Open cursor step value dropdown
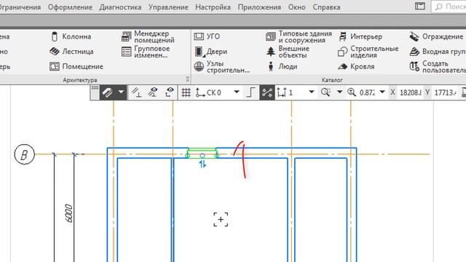 (x=311, y=92)
